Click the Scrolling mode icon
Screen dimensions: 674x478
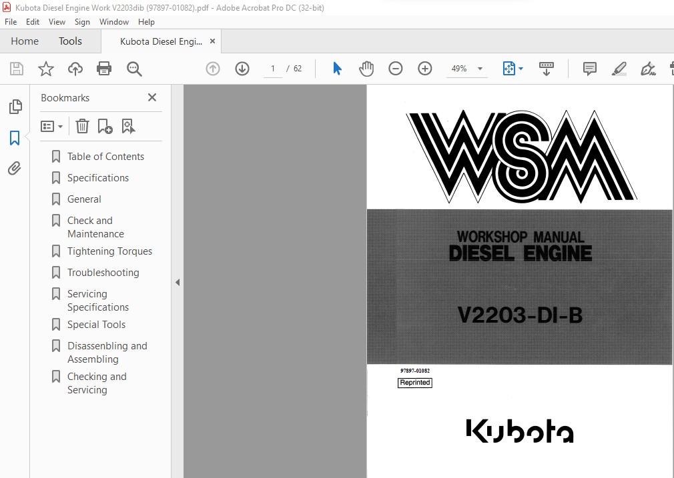coord(547,69)
